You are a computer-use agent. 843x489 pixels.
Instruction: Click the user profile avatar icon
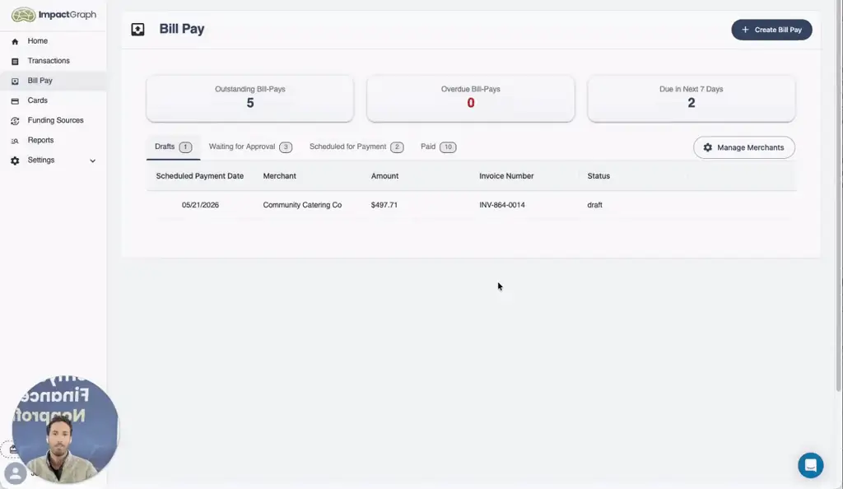[15, 473]
